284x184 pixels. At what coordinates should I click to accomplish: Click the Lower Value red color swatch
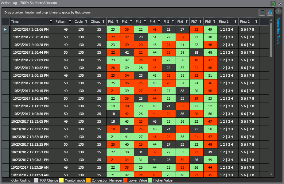(x=125, y=180)
